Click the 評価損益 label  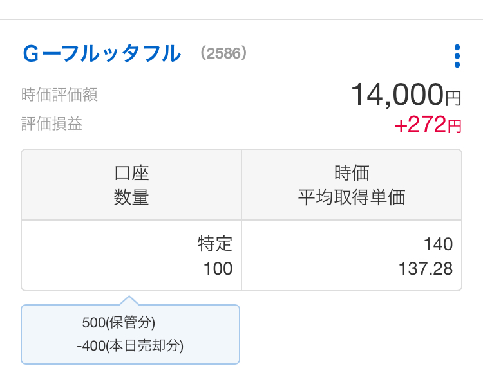(52, 123)
